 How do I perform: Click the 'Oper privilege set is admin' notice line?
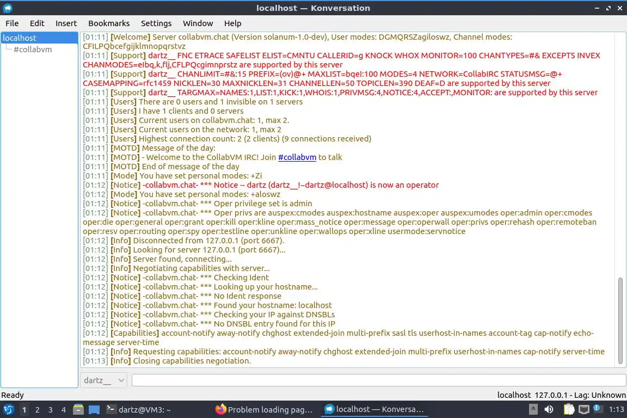(x=198, y=204)
